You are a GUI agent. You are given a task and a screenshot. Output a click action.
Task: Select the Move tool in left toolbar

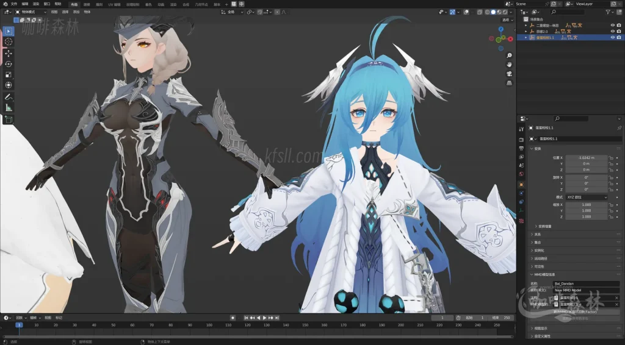pos(9,53)
